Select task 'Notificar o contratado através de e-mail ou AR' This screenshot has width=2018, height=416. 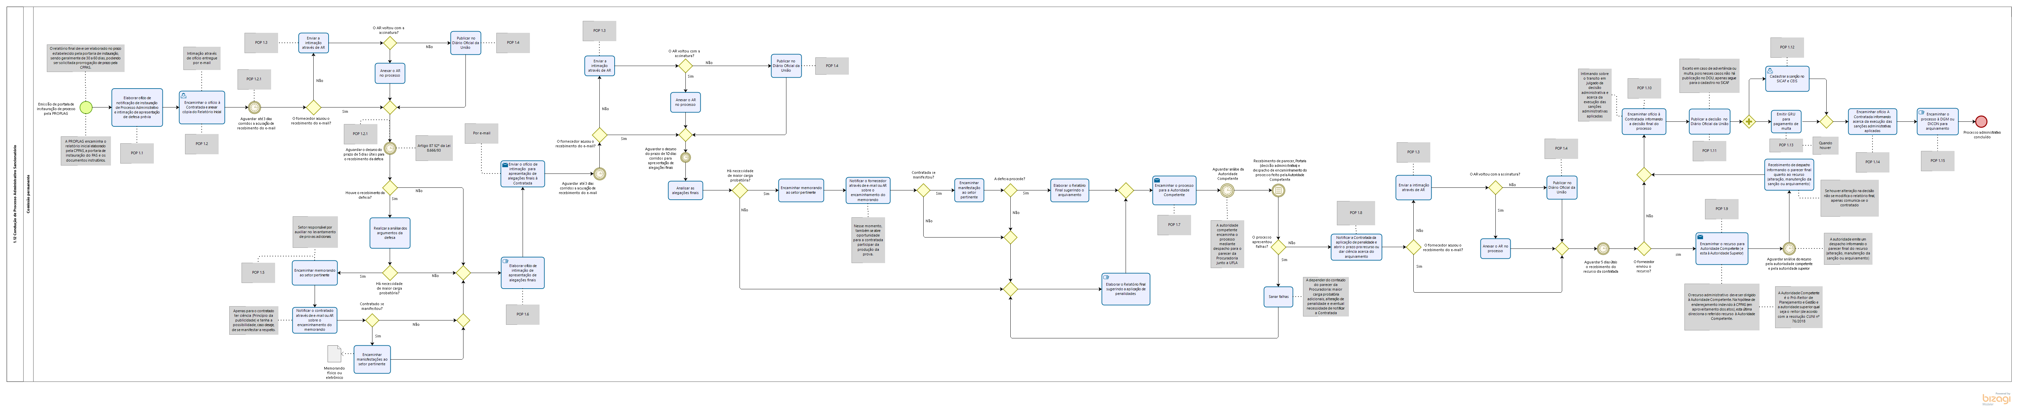(x=315, y=320)
